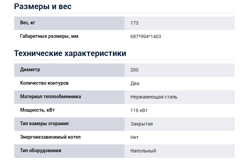
Task: Click the 'Технические характеристики' heading
Action: 70,53
